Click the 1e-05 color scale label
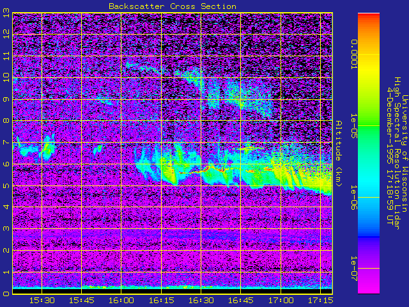This screenshot has height=307, width=409. (x=354, y=126)
